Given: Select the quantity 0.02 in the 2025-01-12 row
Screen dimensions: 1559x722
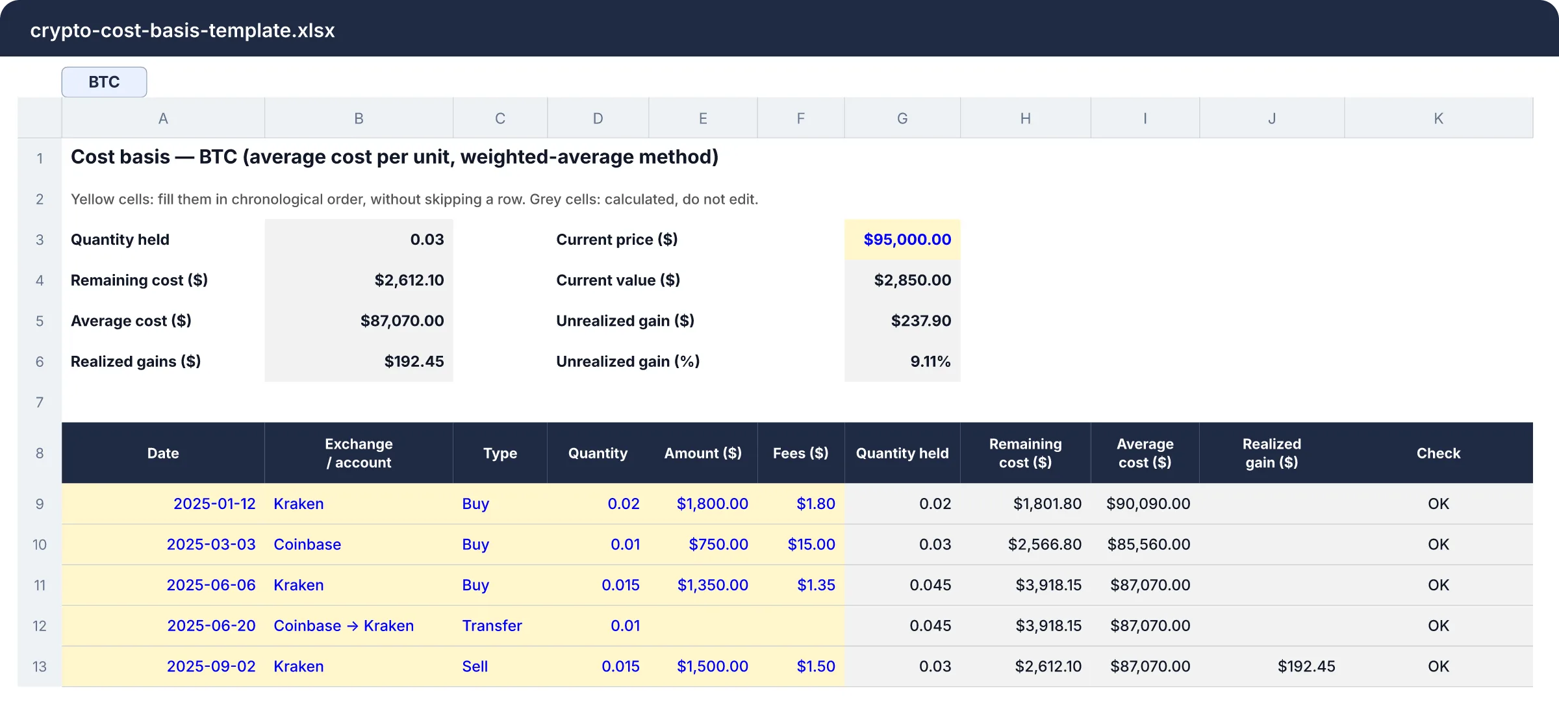Looking at the screenshot, I should pos(598,504).
